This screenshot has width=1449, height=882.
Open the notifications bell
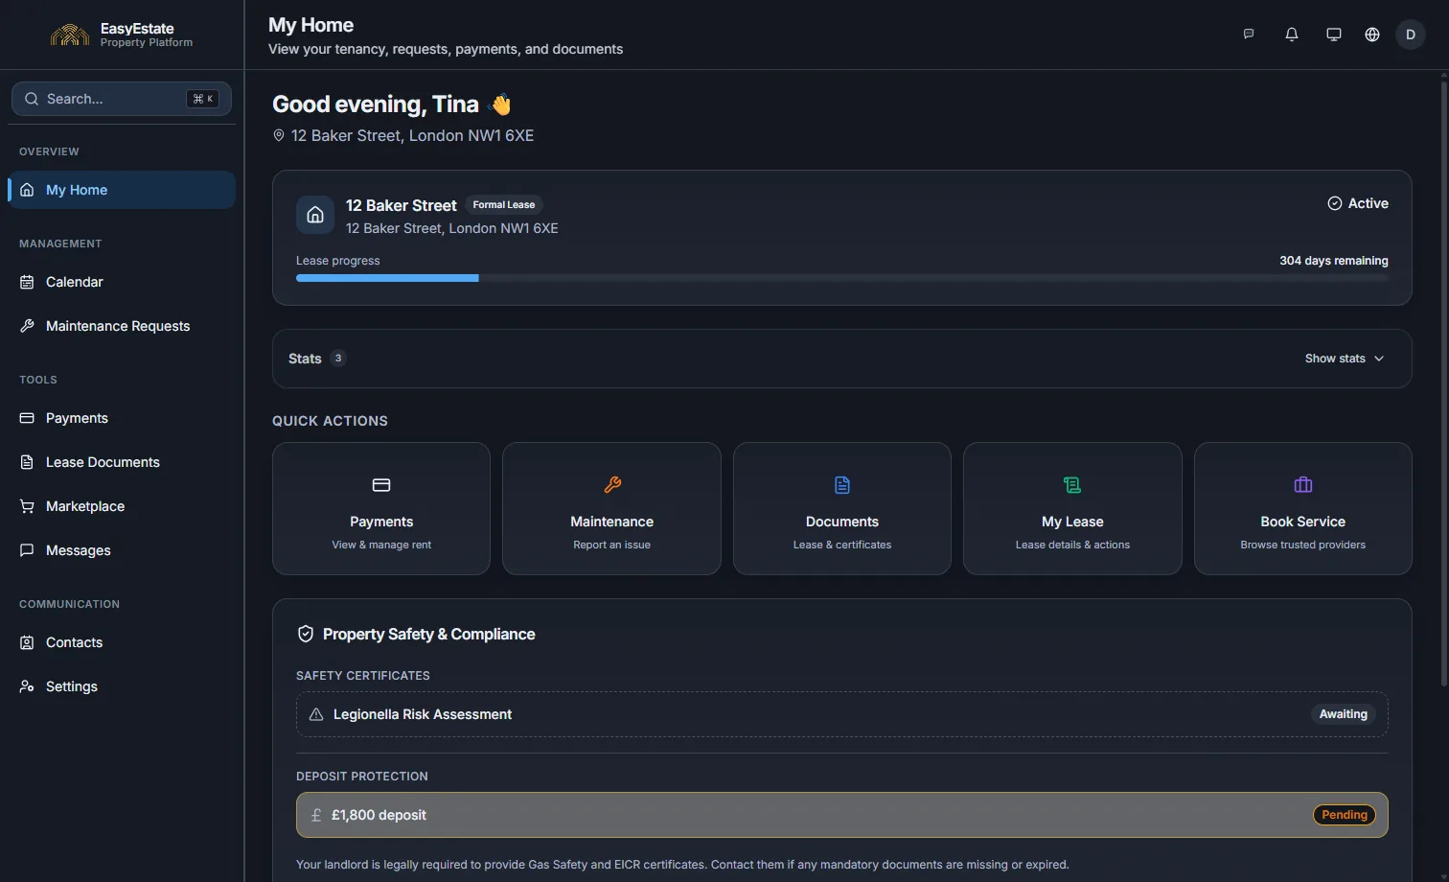tap(1292, 35)
